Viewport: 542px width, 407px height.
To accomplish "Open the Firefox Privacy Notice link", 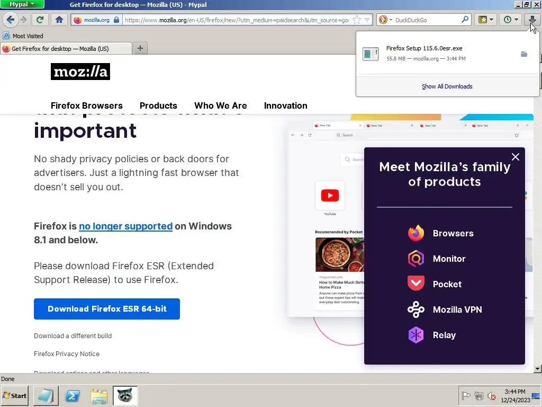I will 67,353.
